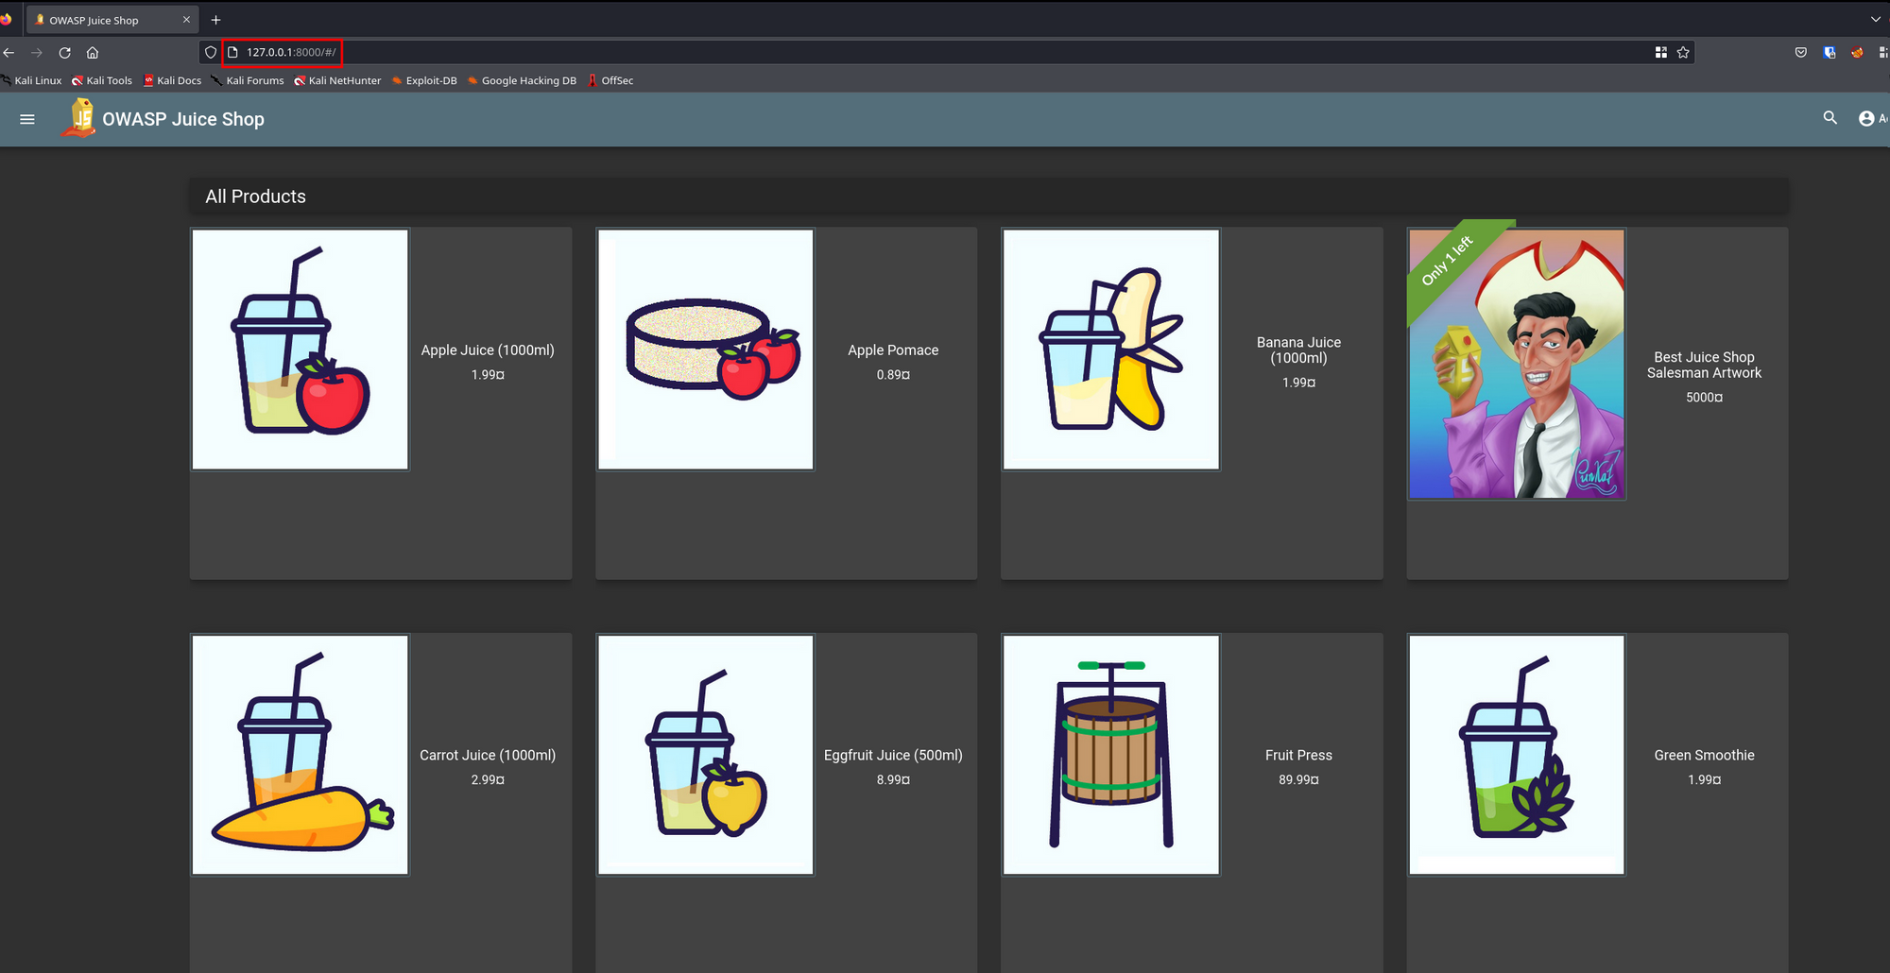The width and height of the screenshot is (1890, 973).
Task: Open a new browser tab
Action: [x=215, y=20]
